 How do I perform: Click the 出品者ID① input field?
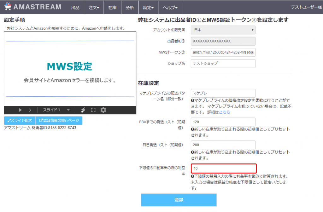coord(223,41)
